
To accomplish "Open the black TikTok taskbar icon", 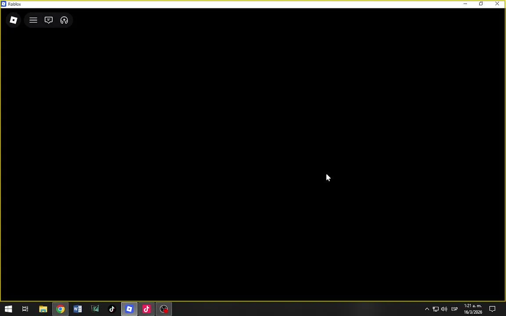I will pyautogui.click(x=112, y=309).
